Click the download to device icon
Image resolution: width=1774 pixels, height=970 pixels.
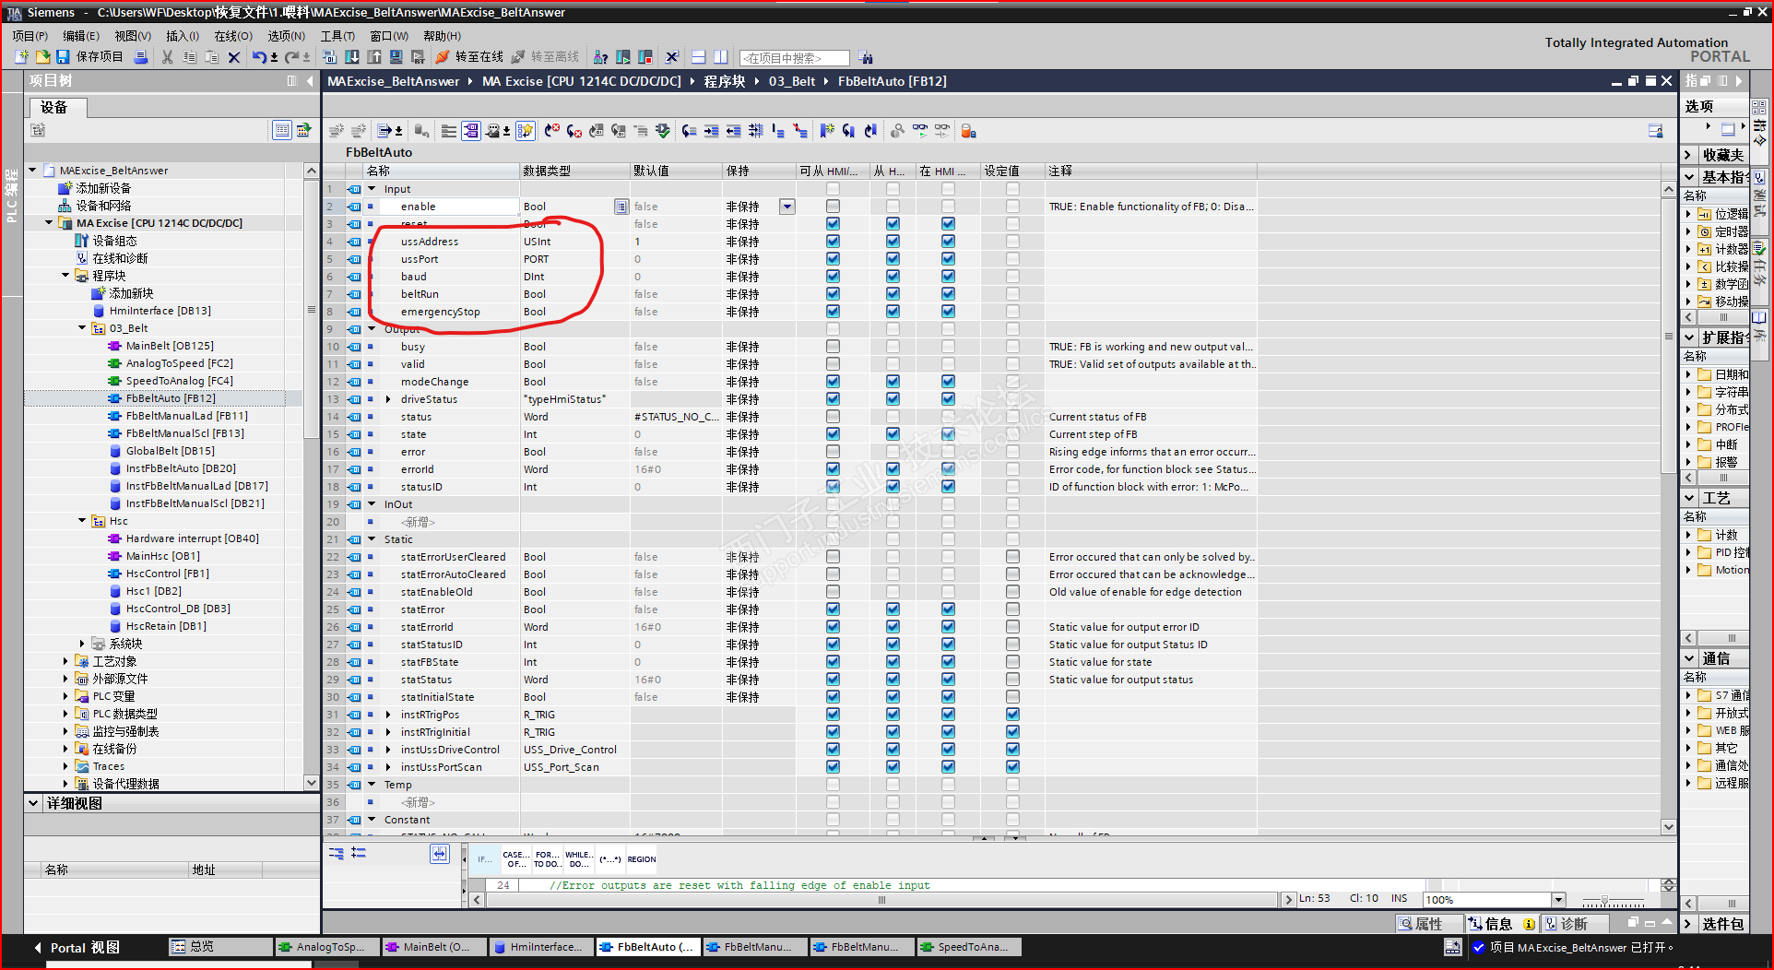click(351, 57)
